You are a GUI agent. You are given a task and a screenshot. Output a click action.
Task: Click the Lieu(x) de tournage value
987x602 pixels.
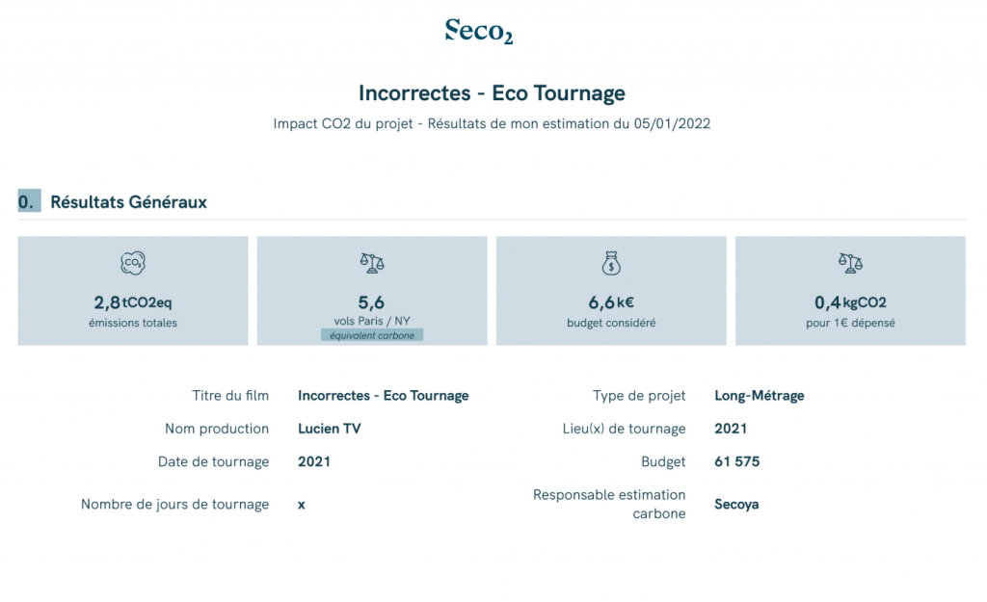point(731,429)
